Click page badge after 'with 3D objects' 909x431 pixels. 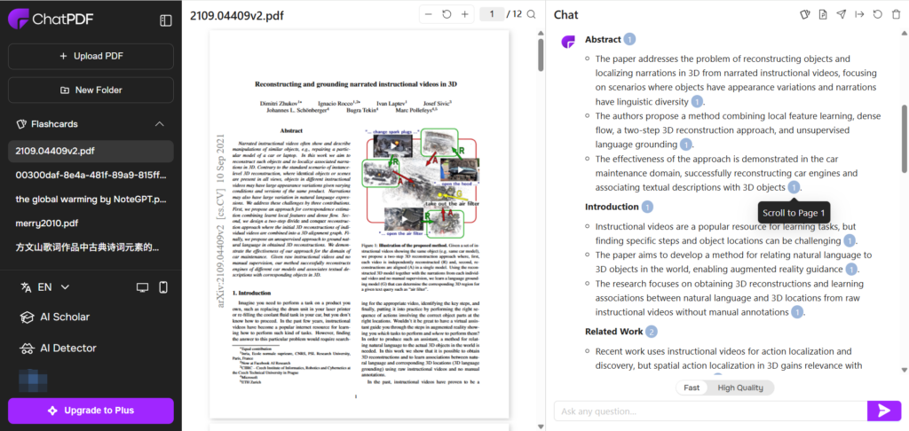[x=794, y=187]
